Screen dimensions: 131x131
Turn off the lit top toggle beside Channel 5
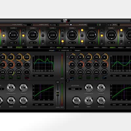(x=82, y=30)
